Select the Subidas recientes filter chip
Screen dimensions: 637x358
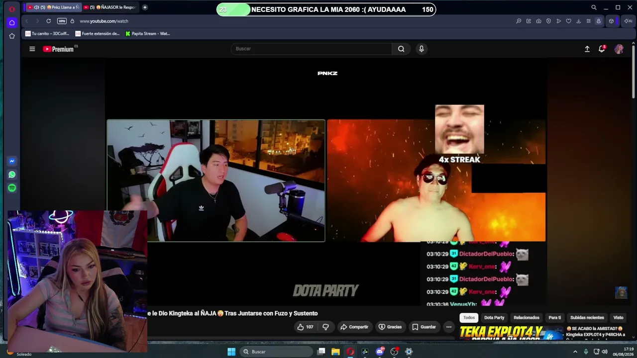pyautogui.click(x=587, y=317)
